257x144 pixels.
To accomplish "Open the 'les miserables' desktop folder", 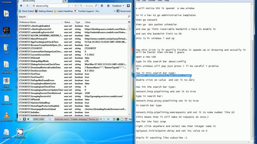I will pos(6,67).
